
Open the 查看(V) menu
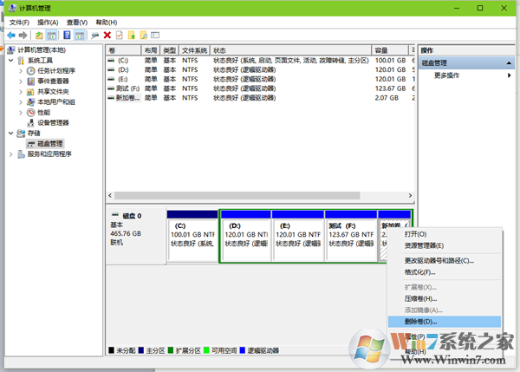(76, 22)
